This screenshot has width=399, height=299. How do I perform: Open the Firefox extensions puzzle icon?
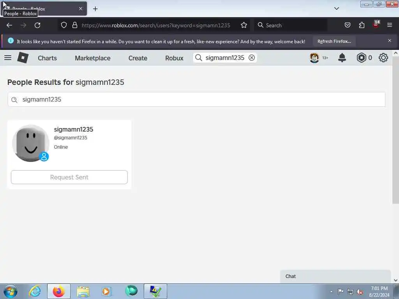[x=362, y=25]
